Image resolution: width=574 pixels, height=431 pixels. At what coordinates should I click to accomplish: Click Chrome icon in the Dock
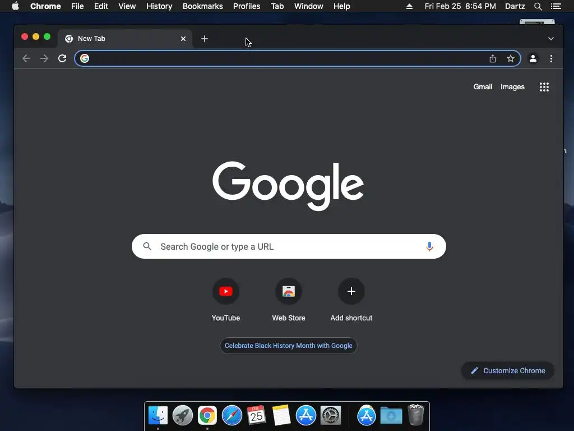(x=207, y=416)
